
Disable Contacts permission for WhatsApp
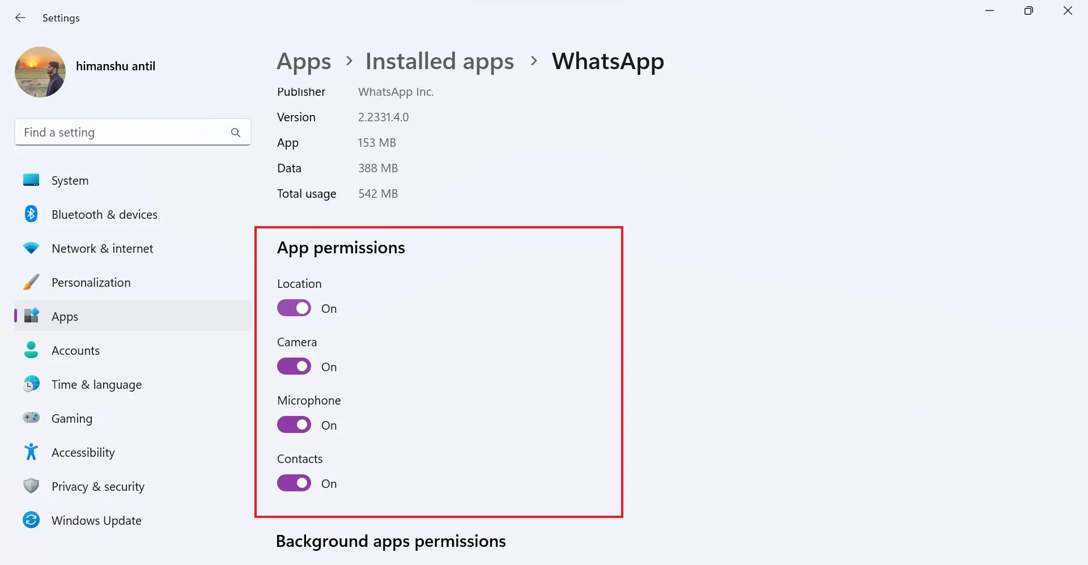(x=294, y=483)
